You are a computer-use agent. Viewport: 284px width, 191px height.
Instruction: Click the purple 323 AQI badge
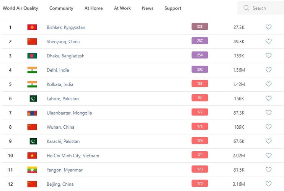point(200,27)
